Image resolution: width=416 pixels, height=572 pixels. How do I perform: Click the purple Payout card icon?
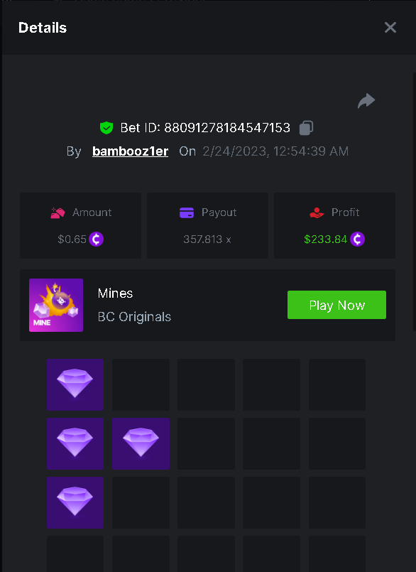pos(187,212)
